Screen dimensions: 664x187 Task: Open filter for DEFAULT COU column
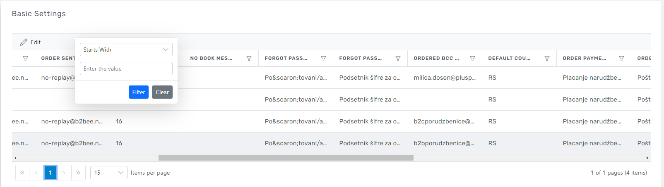[547, 59]
